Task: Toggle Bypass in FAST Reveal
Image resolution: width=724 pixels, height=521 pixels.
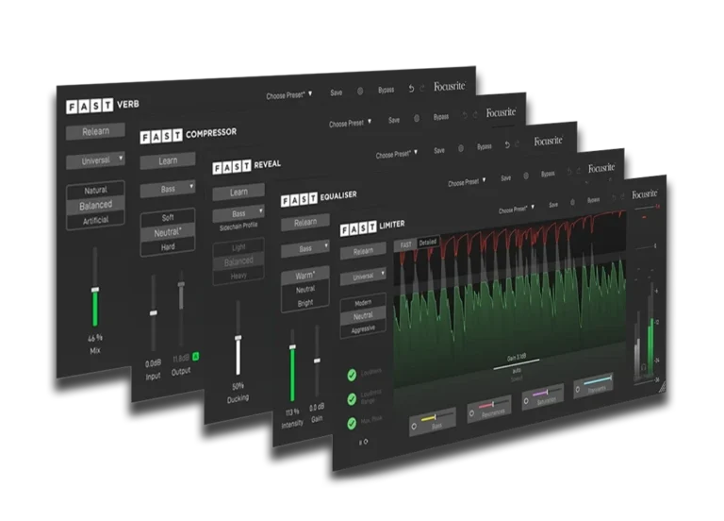Action: pos(484,146)
